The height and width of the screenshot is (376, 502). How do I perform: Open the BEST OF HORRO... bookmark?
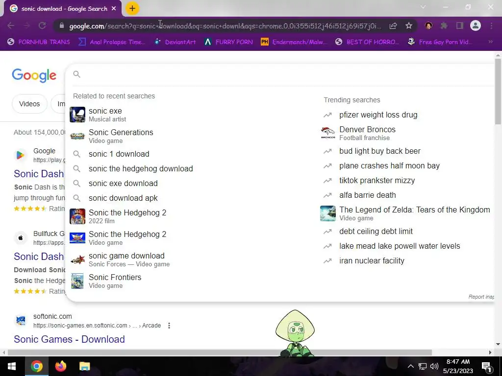pos(368,42)
